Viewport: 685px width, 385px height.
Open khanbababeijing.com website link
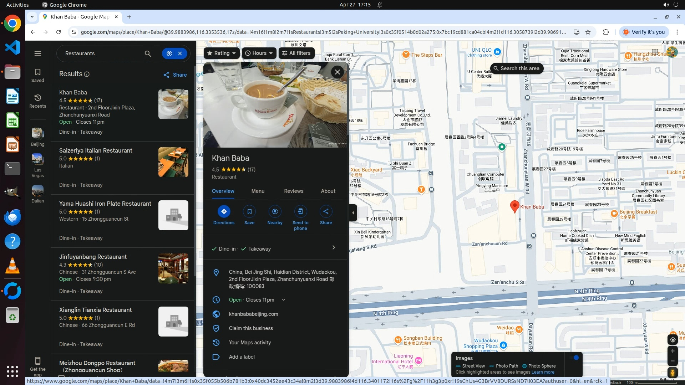click(x=253, y=314)
